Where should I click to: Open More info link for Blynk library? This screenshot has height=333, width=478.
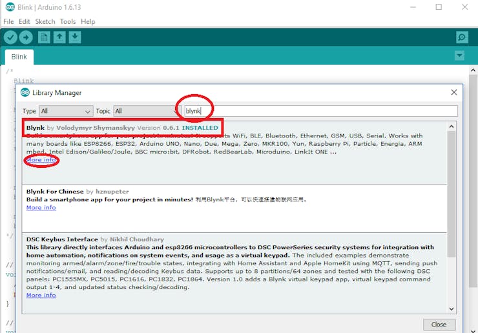pos(41,160)
